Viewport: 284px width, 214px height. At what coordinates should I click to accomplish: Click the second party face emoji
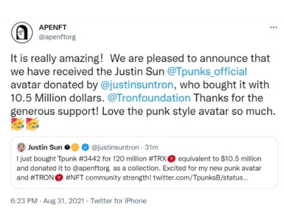pyautogui.click(x=32, y=124)
